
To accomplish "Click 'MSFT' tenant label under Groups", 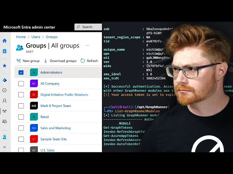I will (30, 52).
